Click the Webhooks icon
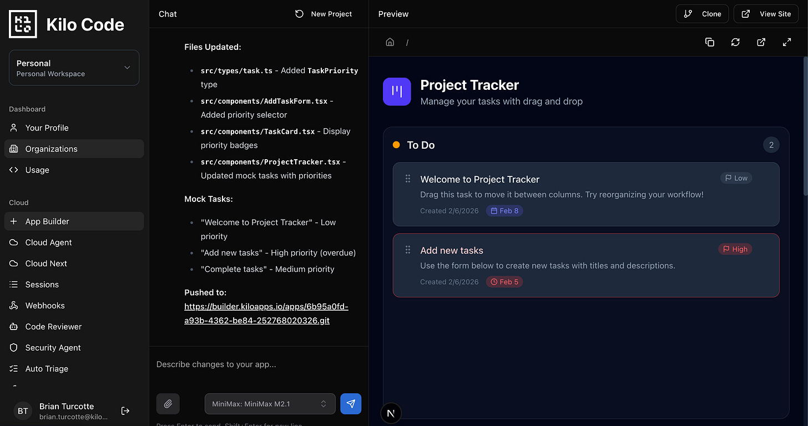 tap(14, 306)
